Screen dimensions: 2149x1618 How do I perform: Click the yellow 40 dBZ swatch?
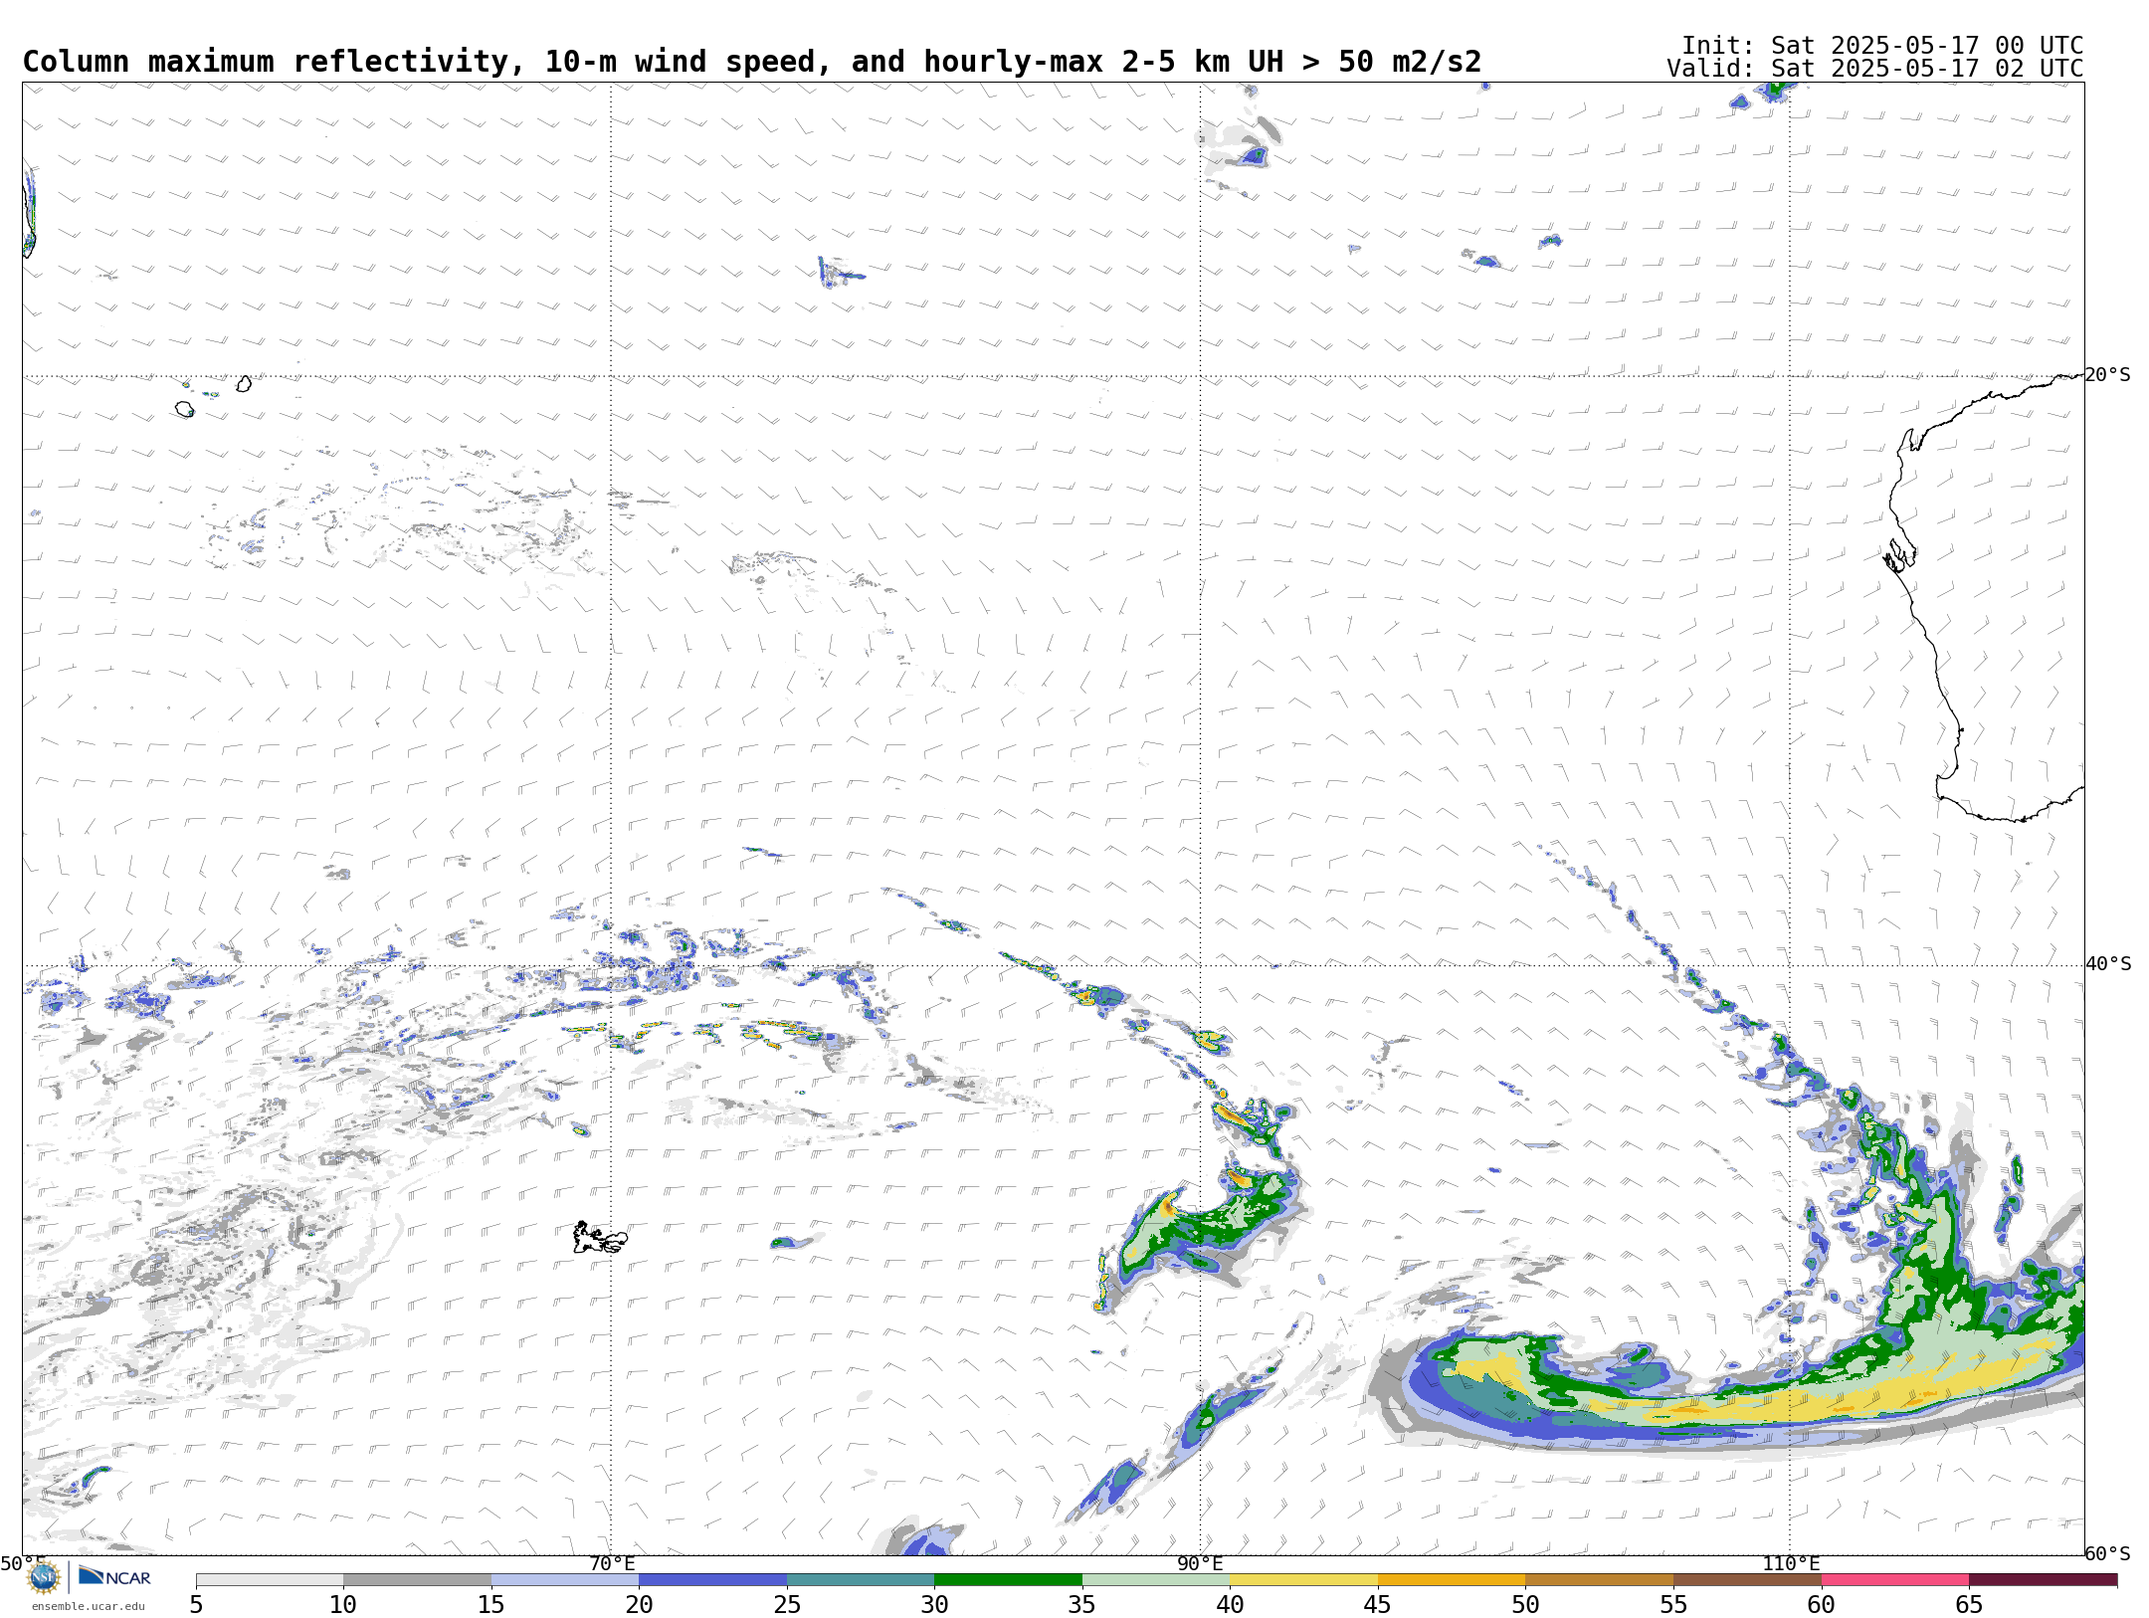[1303, 1579]
